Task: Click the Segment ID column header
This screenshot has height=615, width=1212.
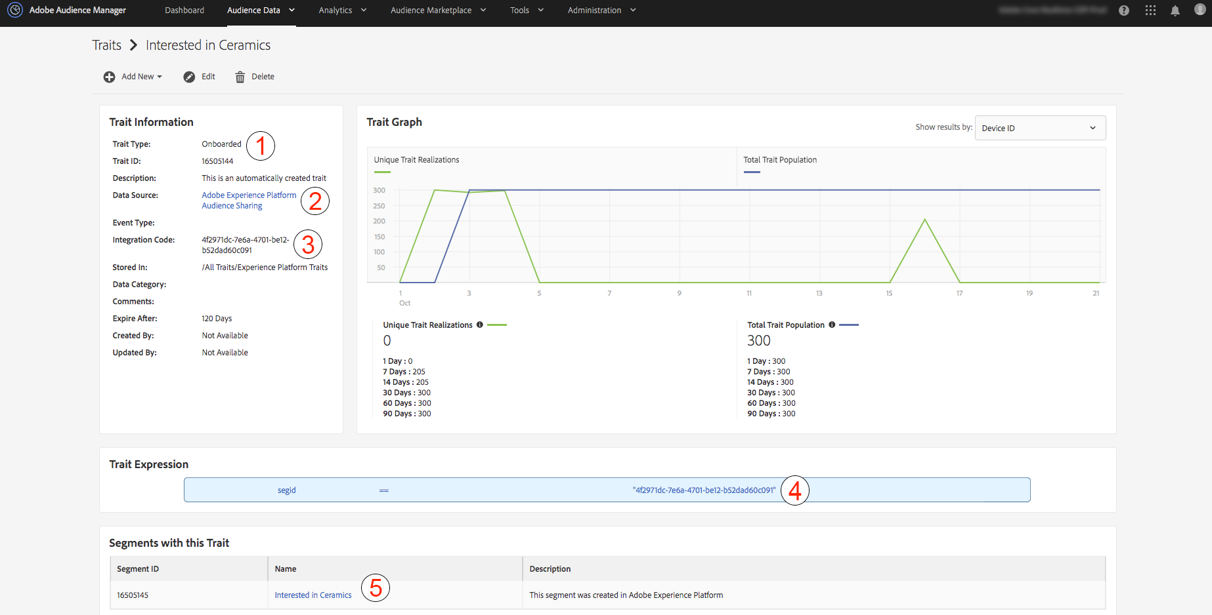Action: click(138, 569)
